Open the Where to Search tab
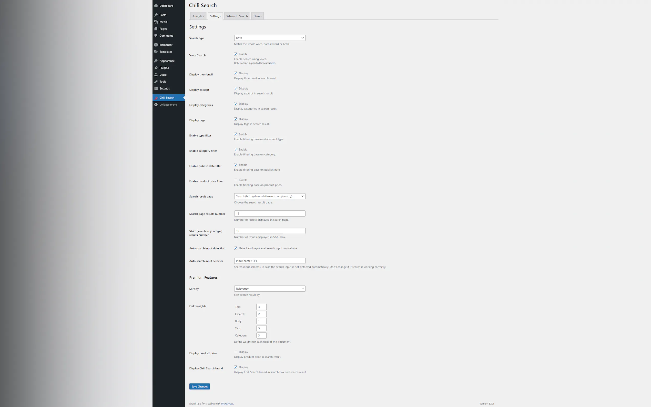Viewport: 651px width, 407px height. 237,16
